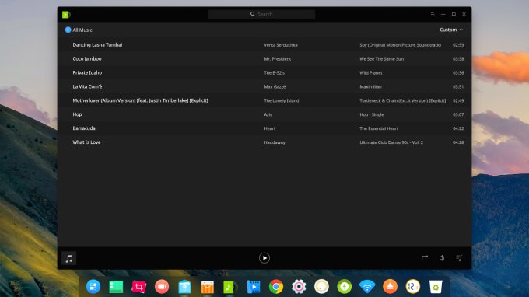Click duration 03:51
529x297 pixels.
458,86
